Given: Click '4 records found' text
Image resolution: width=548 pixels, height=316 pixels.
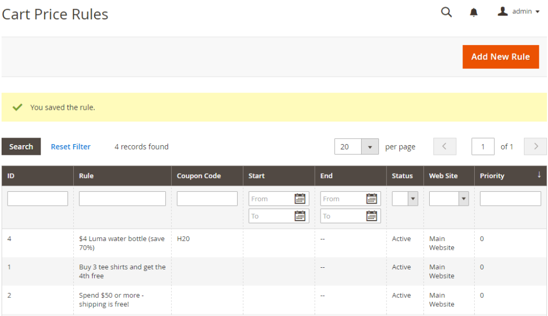Looking at the screenshot, I should [141, 147].
